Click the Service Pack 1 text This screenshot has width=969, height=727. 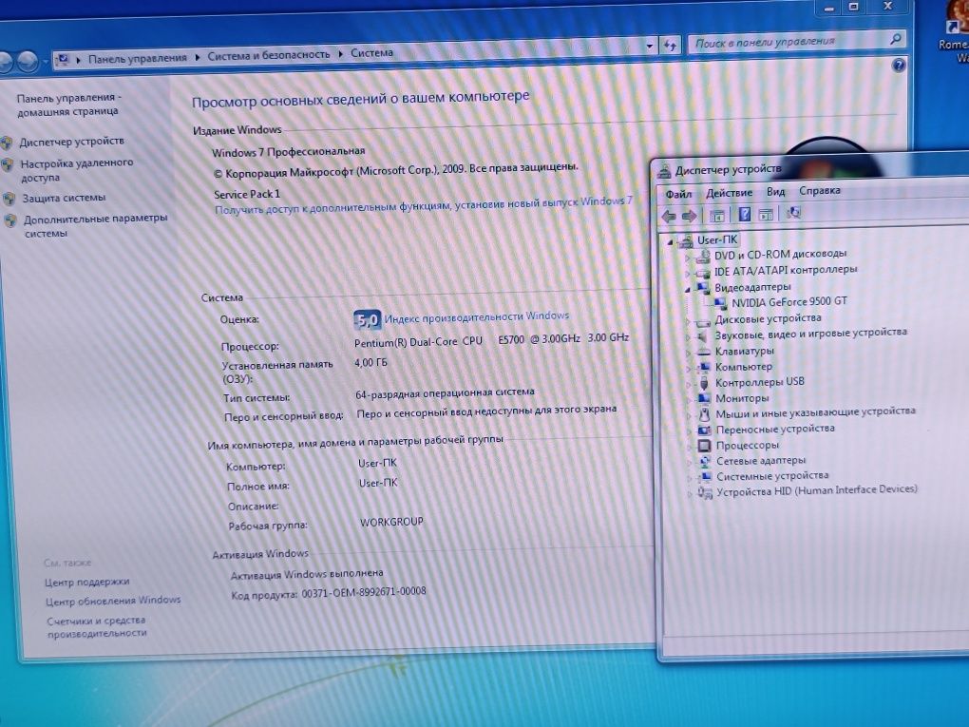(247, 195)
